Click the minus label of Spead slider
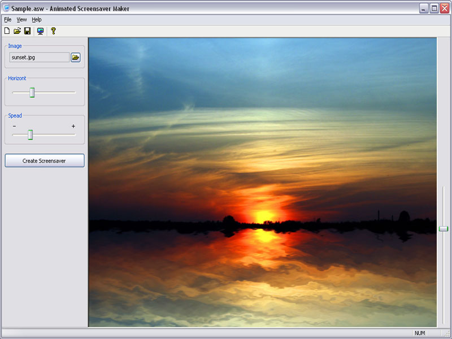This screenshot has height=339, width=452. (15, 126)
